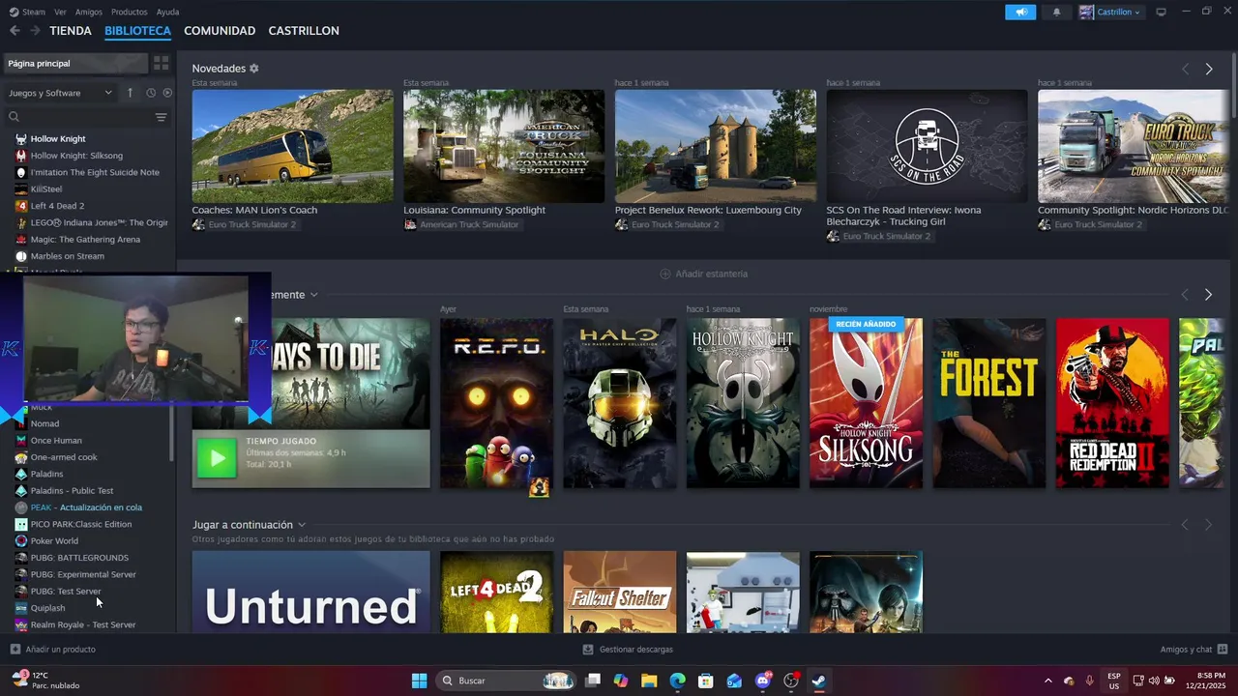This screenshot has height=696, width=1238.
Task: Expand the recent games shelf title dropdown
Action: click(314, 294)
